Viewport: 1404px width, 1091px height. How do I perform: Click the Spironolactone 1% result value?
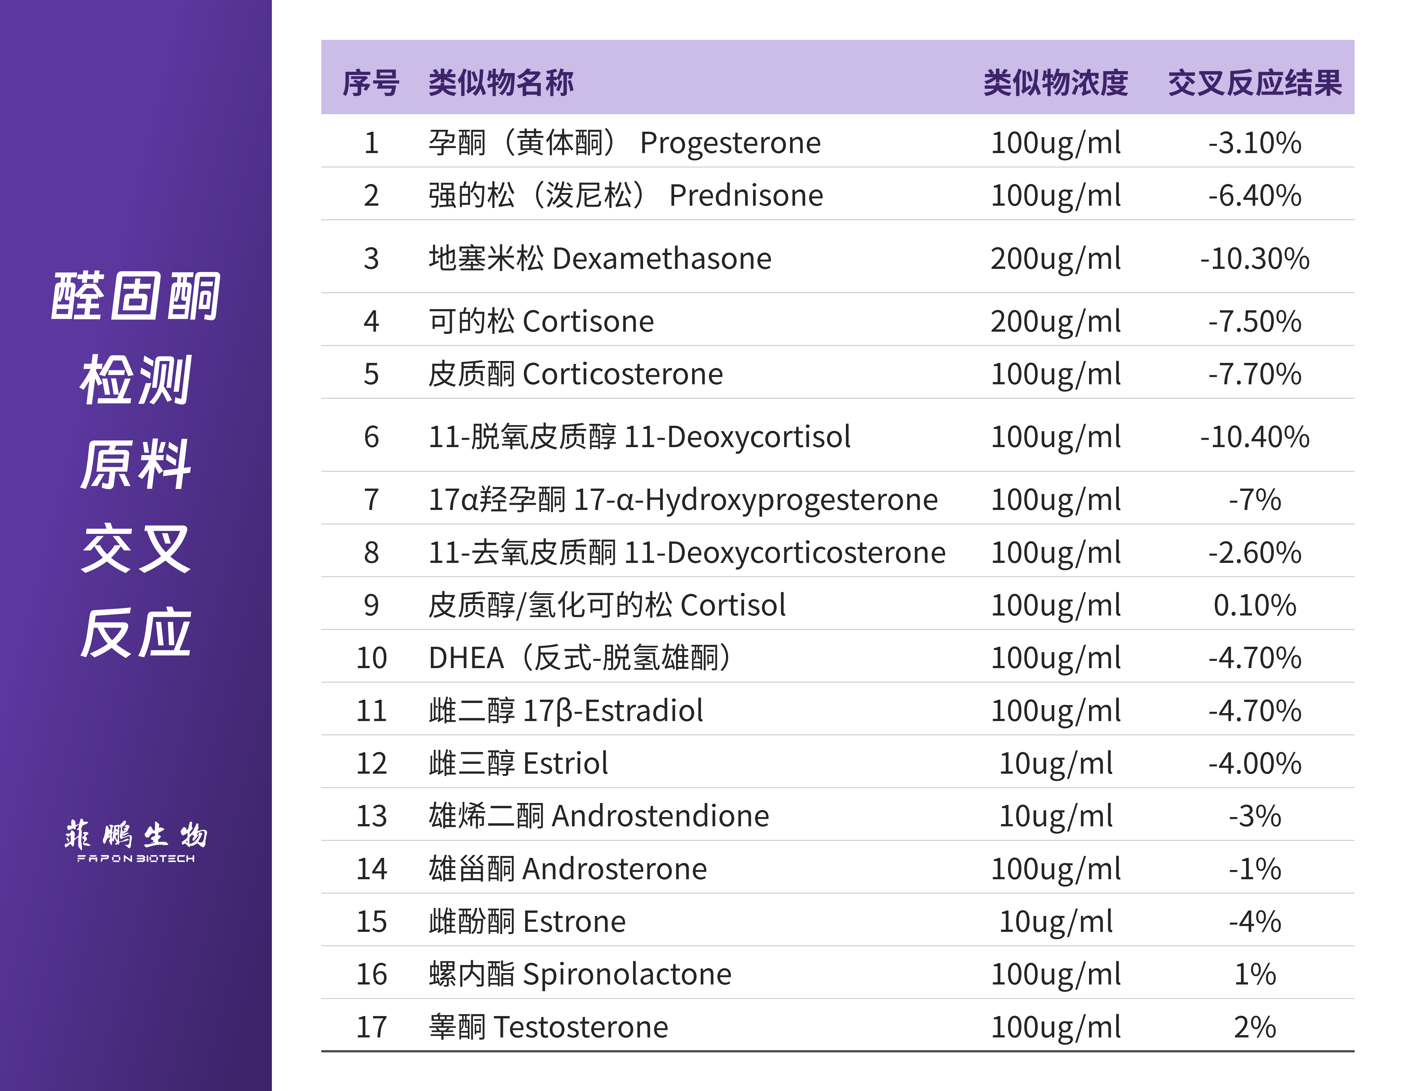(x=1254, y=974)
